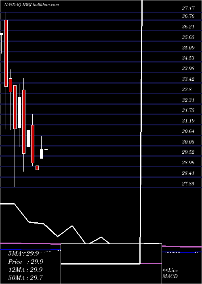This screenshot has height=284, width=202.
Task: Click the 33.98 price axis label
Action: pyautogui.click(x=188, y=69)
